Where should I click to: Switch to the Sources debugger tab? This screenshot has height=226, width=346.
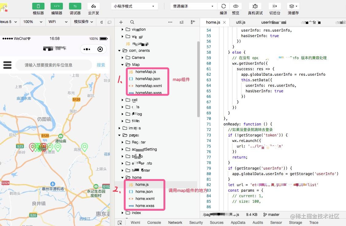point(217,222)
